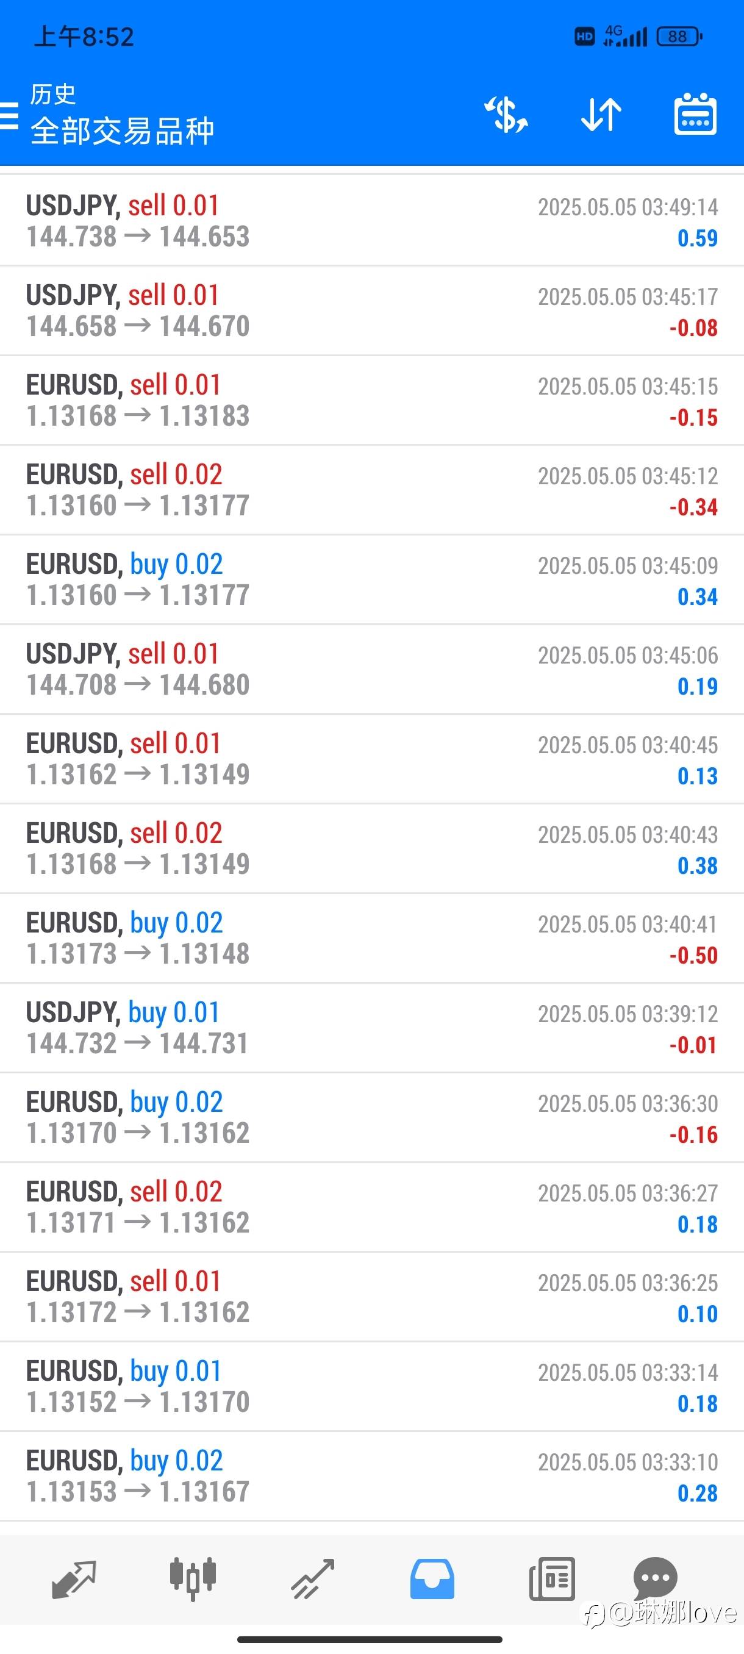Open the hamburger side menu
Viewport: 744px width, 1654px height.
[x=9, y=116]
